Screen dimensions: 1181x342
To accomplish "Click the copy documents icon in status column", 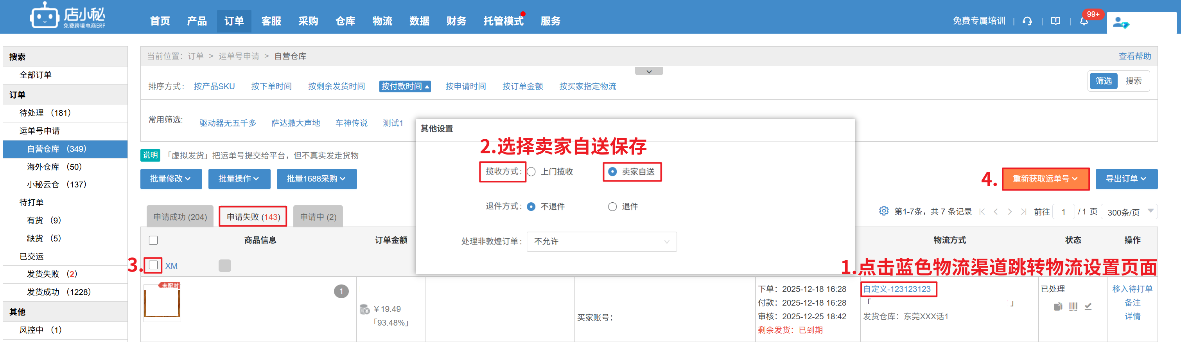I will point(1058,306).
